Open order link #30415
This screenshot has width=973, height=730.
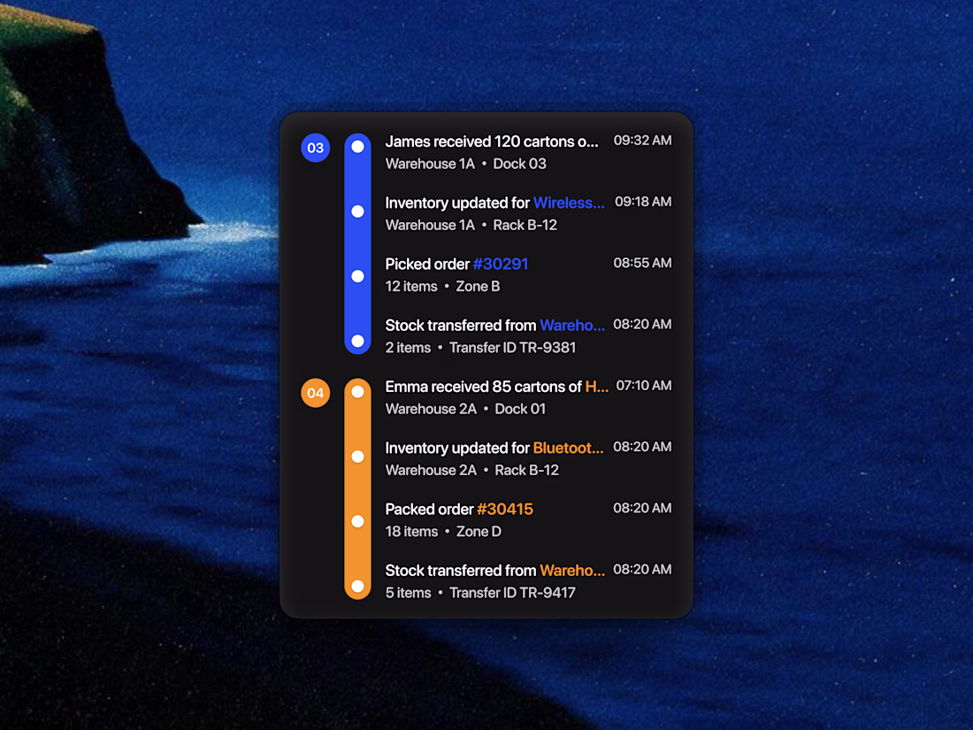pyautogui.click(x=505, y=510)
